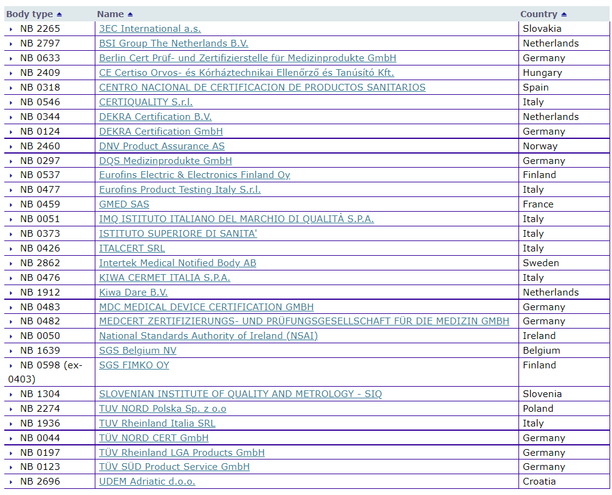This screenshot has width=612, height=495.
Task: Open 3EC International a.s. link
Action: click(150, 29)
